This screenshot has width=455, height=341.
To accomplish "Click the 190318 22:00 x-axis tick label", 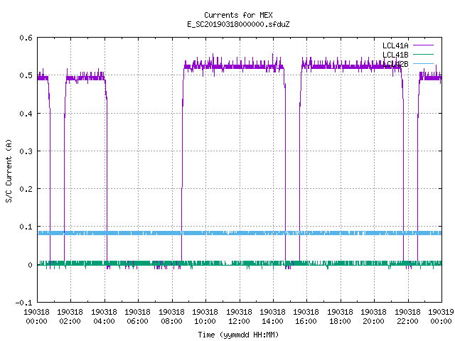I will coord(407,317).
